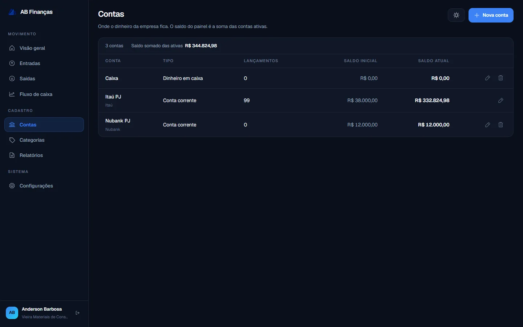
Task: Log out using the exit icon
Action: click(x=77, y=313)
